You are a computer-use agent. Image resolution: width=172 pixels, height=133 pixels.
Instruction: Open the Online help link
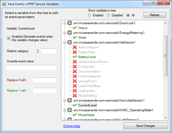tap(72, 126)
